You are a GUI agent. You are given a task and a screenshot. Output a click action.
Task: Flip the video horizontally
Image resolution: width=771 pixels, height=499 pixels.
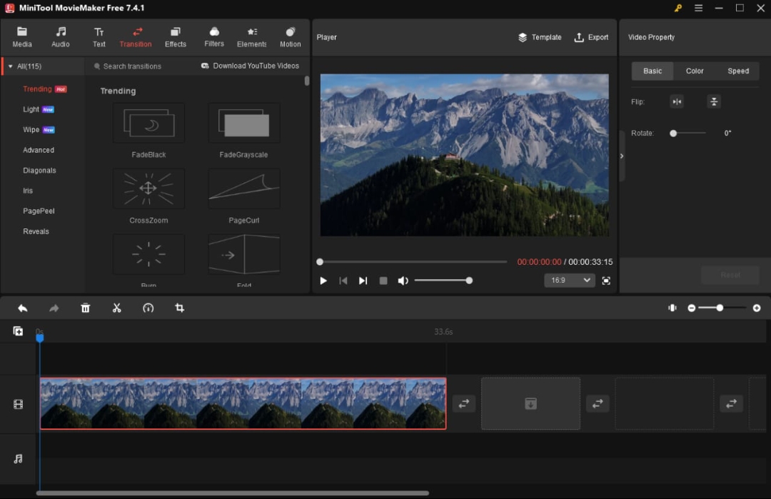pyautogui.click(x=677, y=101)
